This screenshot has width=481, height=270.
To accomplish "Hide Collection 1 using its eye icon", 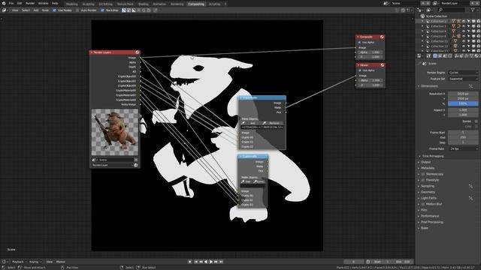I will pos(464,21).
